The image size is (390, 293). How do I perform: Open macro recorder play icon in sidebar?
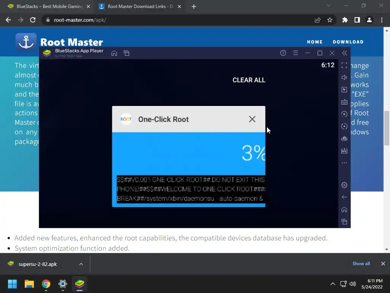point(344,114)
